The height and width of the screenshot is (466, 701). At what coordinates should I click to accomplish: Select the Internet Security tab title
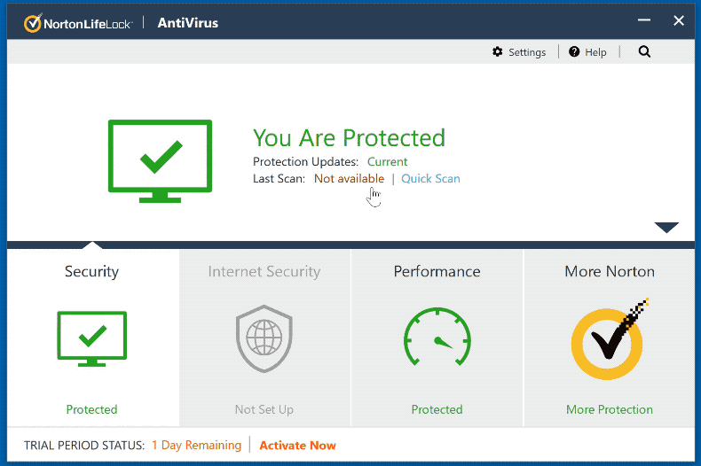click(x=264, y=271)
